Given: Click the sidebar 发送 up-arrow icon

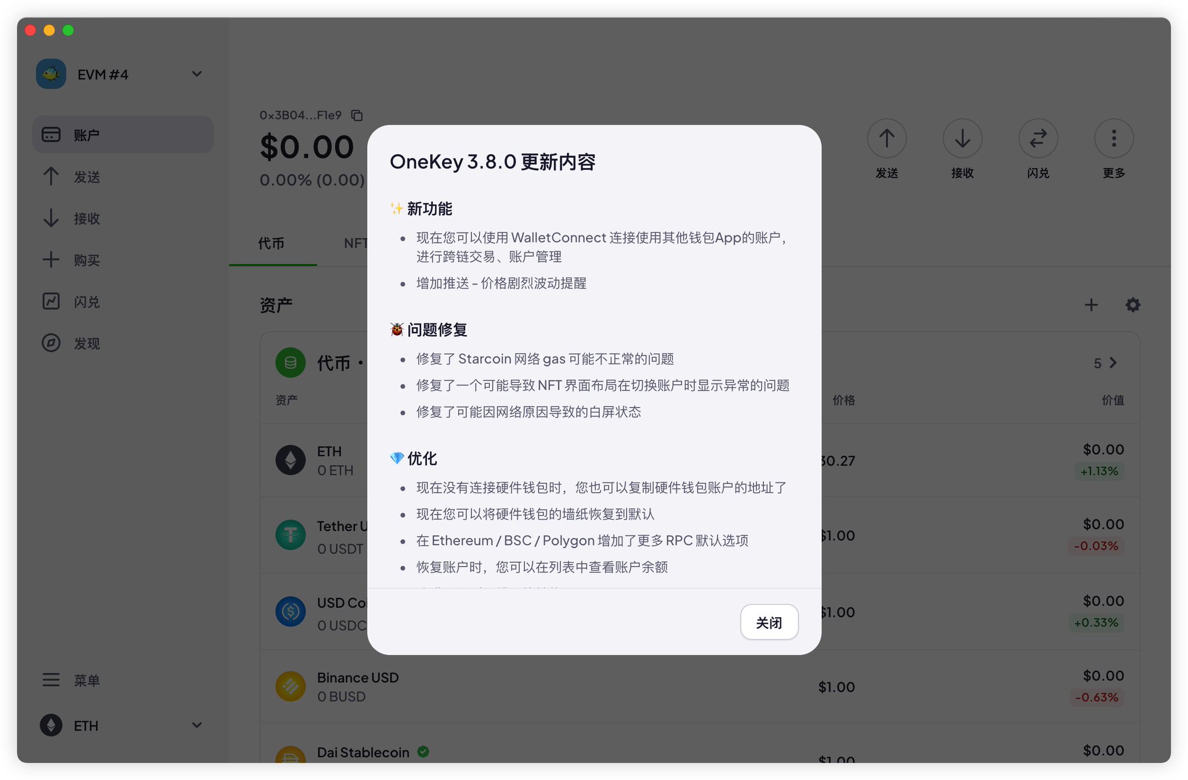Looking at the screenshot, I should pos(51,176).
